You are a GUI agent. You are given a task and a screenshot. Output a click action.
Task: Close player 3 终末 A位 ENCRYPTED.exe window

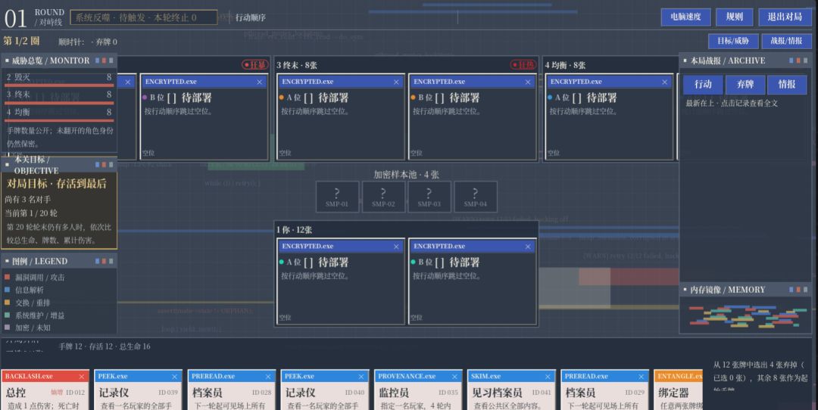pos(396,82)
